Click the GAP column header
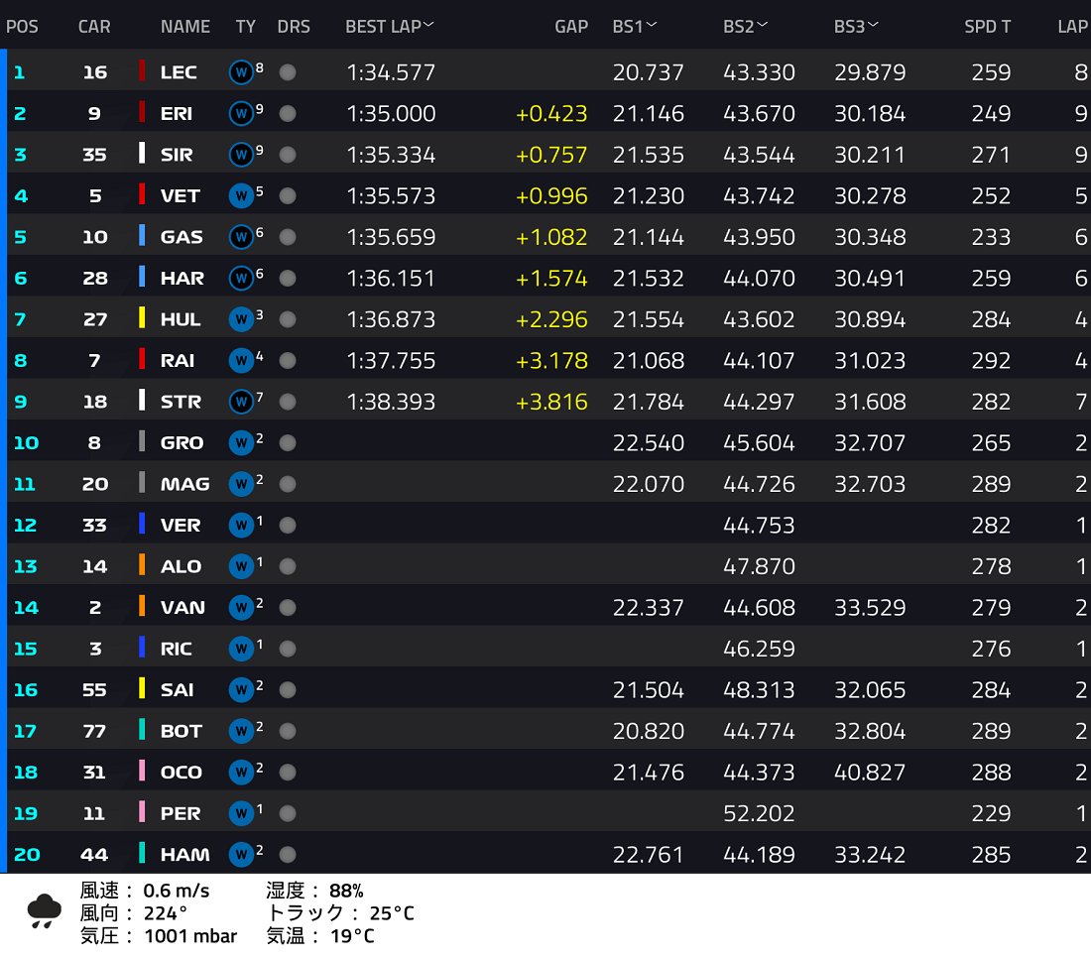The image size is (1091, 959). (x=571, y=27)
